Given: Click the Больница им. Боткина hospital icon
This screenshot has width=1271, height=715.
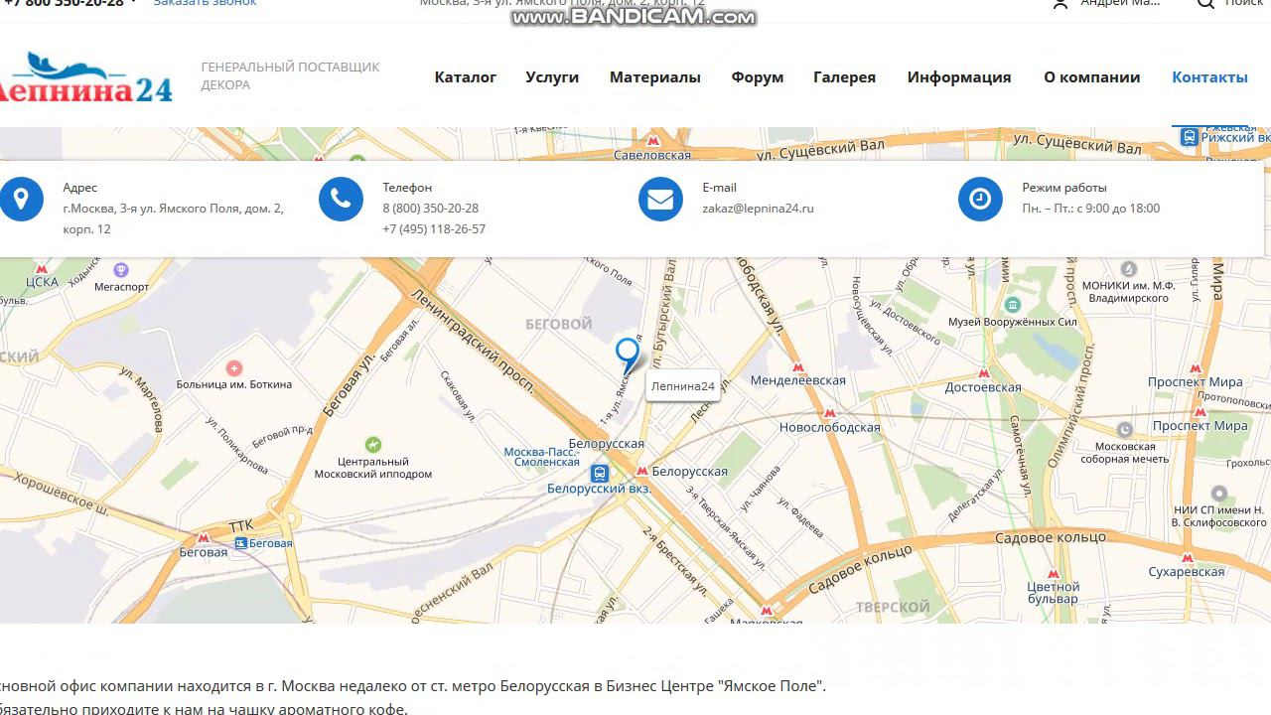Looking at the screenshot, I should (x=234, y=368).
